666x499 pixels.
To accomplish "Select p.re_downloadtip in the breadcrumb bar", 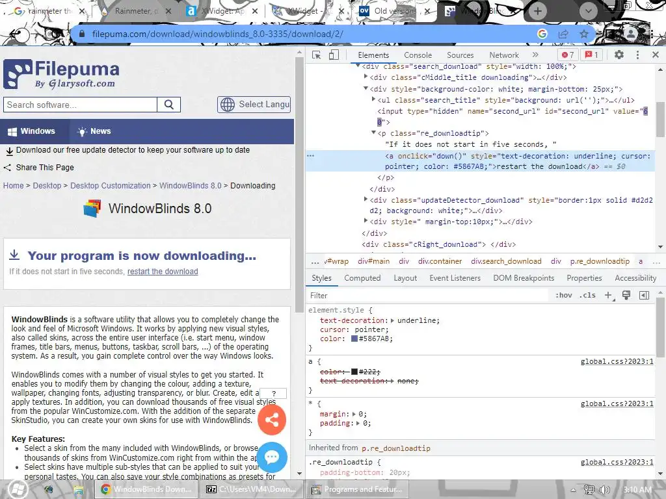I will [599, 261].
